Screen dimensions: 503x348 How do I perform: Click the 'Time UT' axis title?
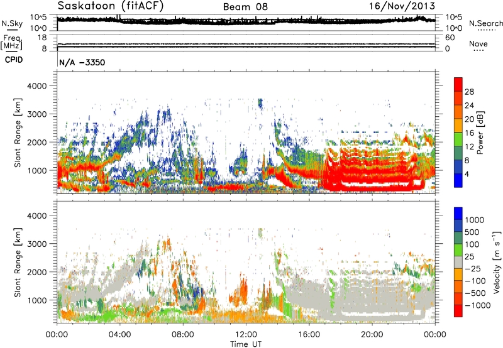246,344
